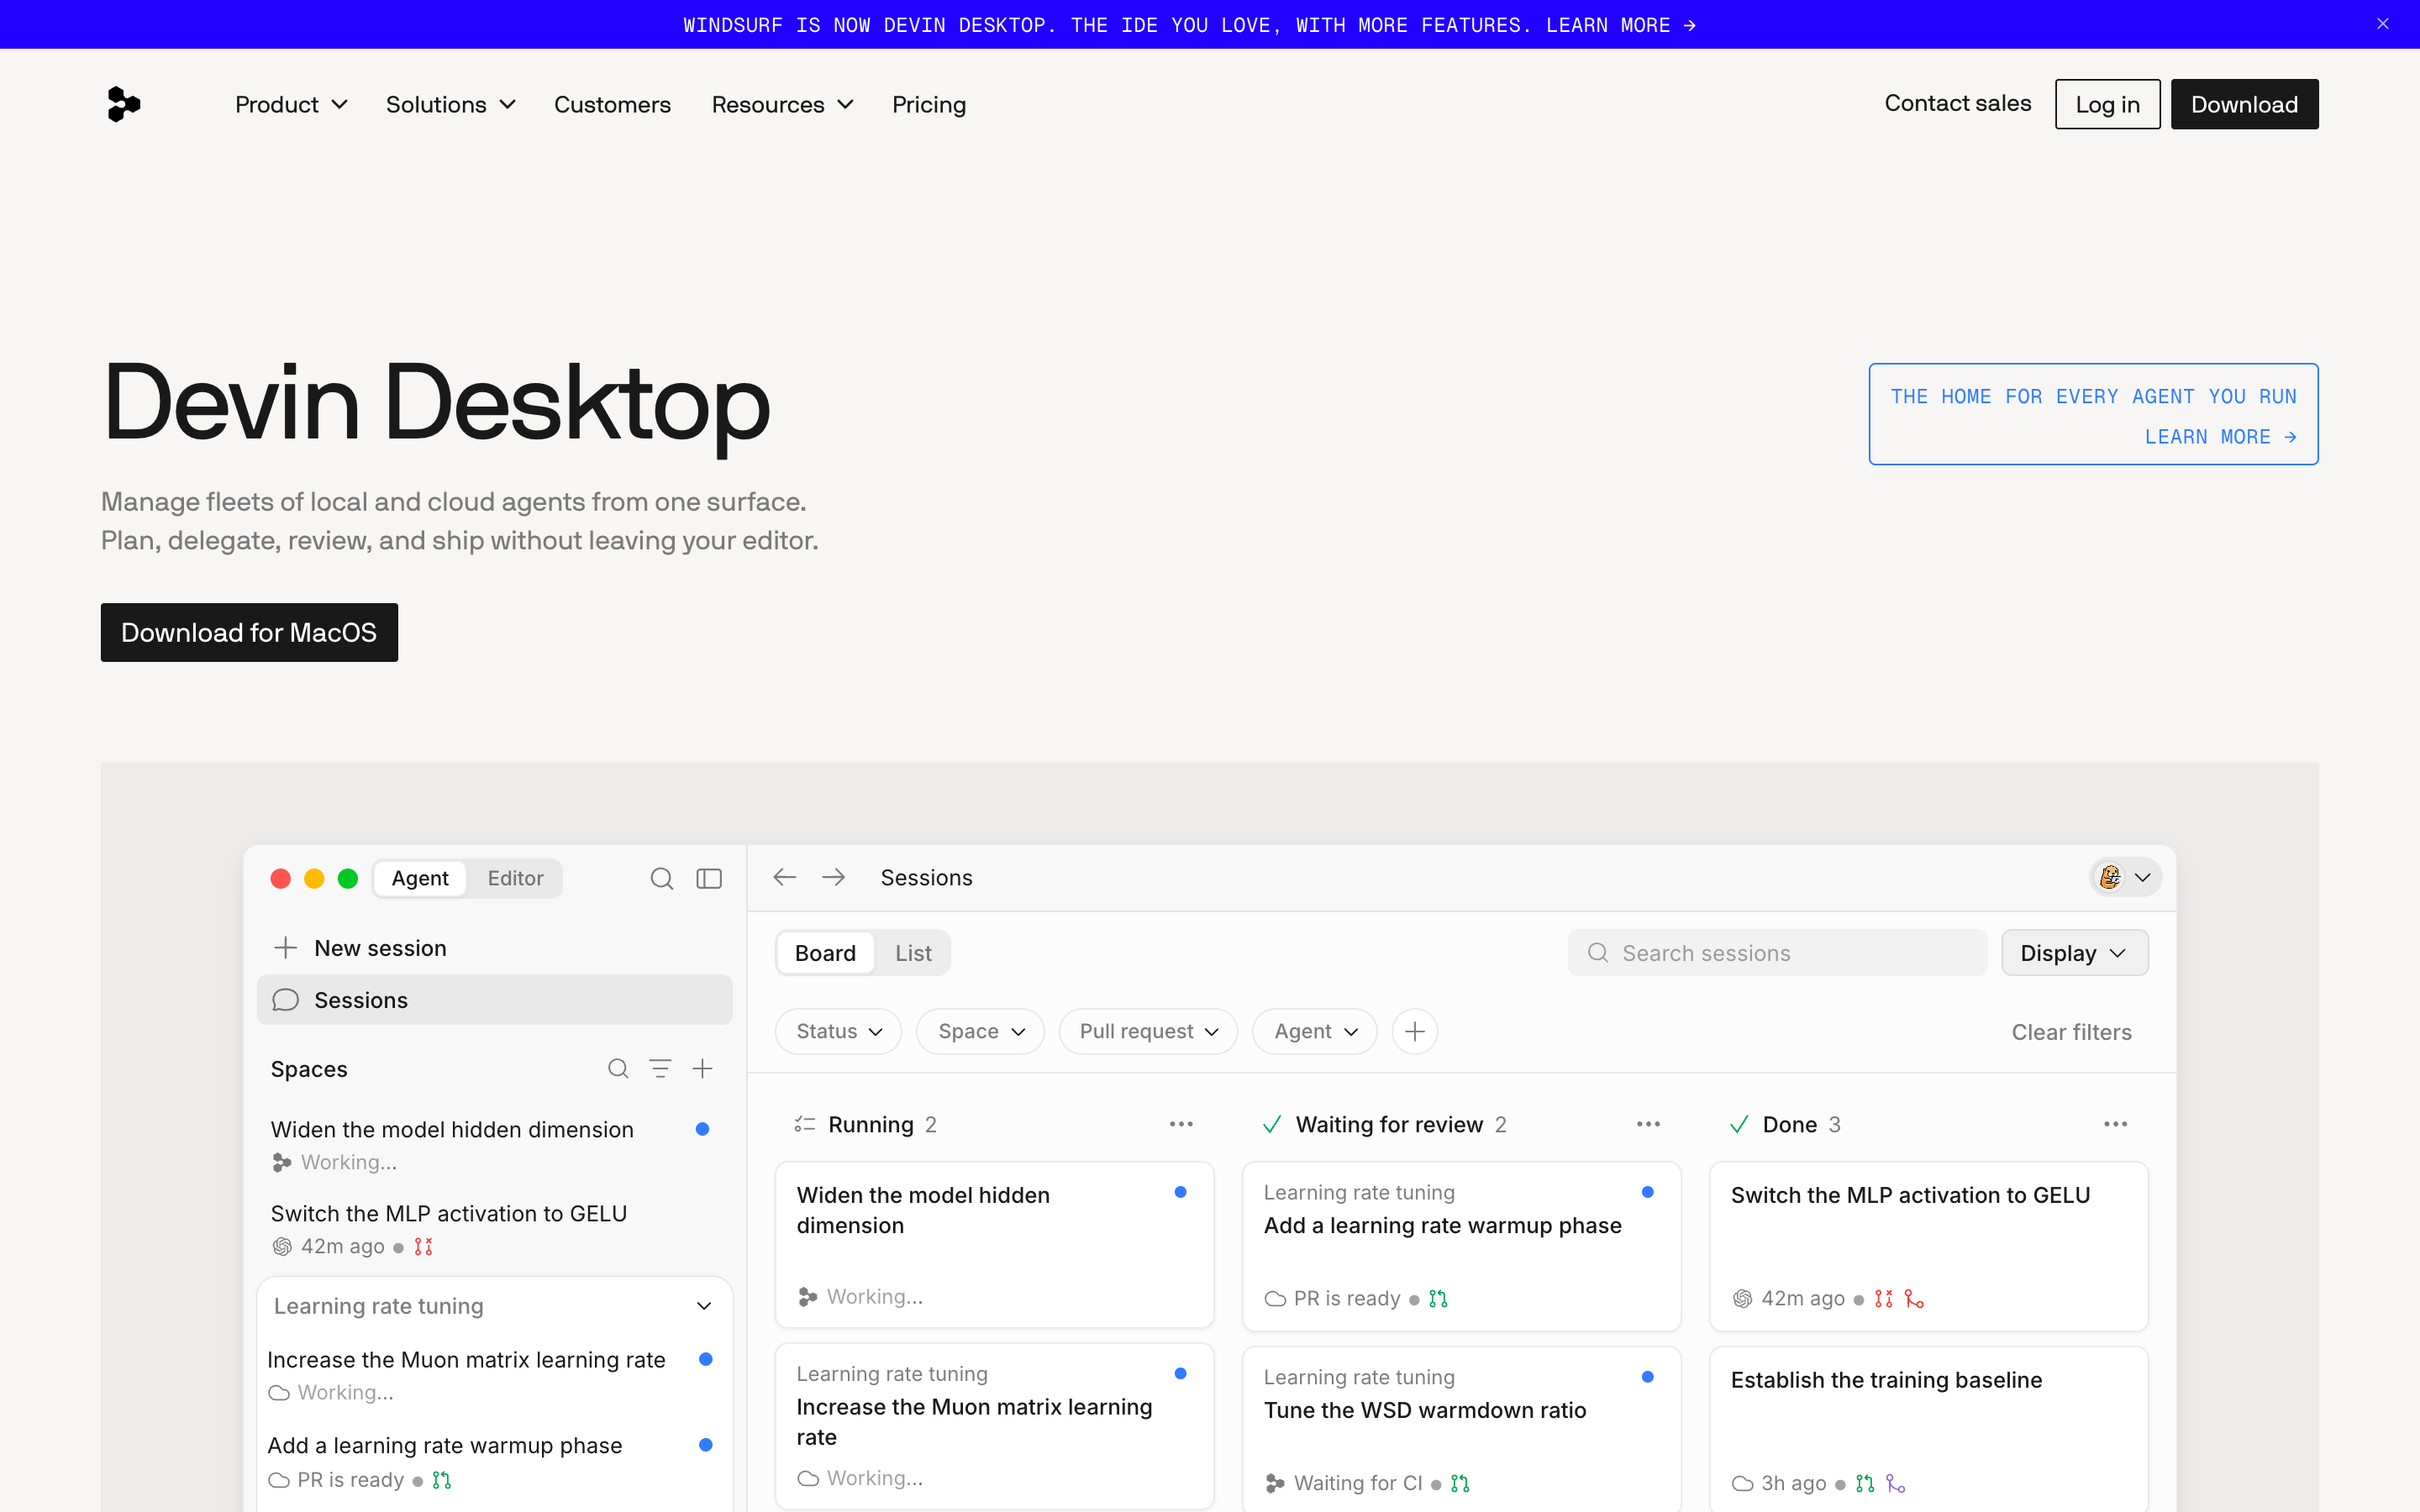Click Download for MacOS button
Screen dimensions: 2420x1512
click(249, 632)
